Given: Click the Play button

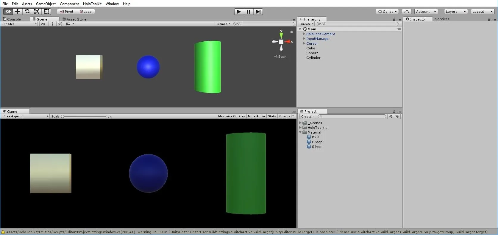Looking at the screenshot, I should [x=239, y=11].
